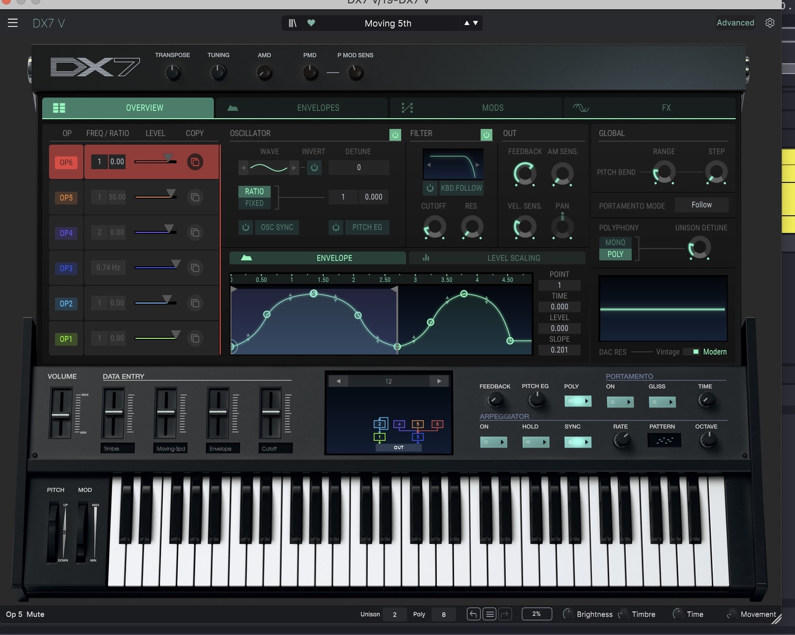Toggle the POLY switch on panel

[578, 402]
